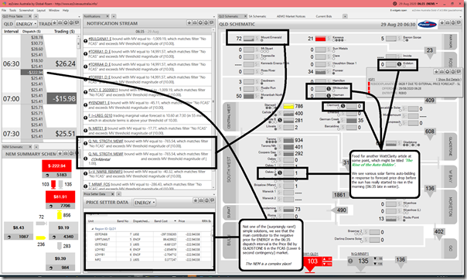Click the speech bubble icon in Notification Stream header
The height and width of the screenshot is (280, 467).
pos(211,23)
